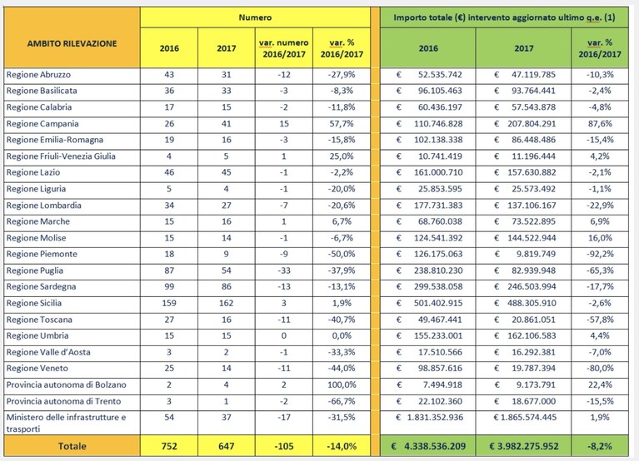
Task: Select the Regione Sicilia 2016 value 159
Action: [169, 303]
